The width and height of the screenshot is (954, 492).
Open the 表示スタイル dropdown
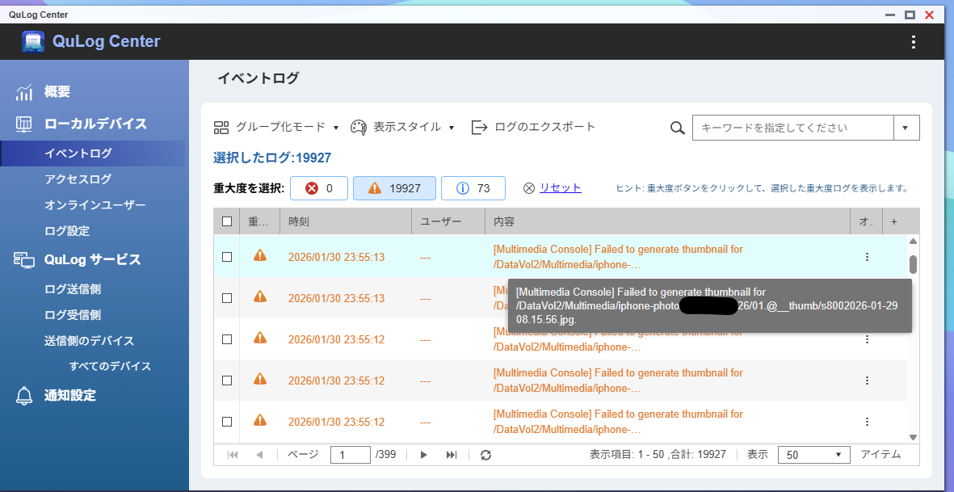402,127
